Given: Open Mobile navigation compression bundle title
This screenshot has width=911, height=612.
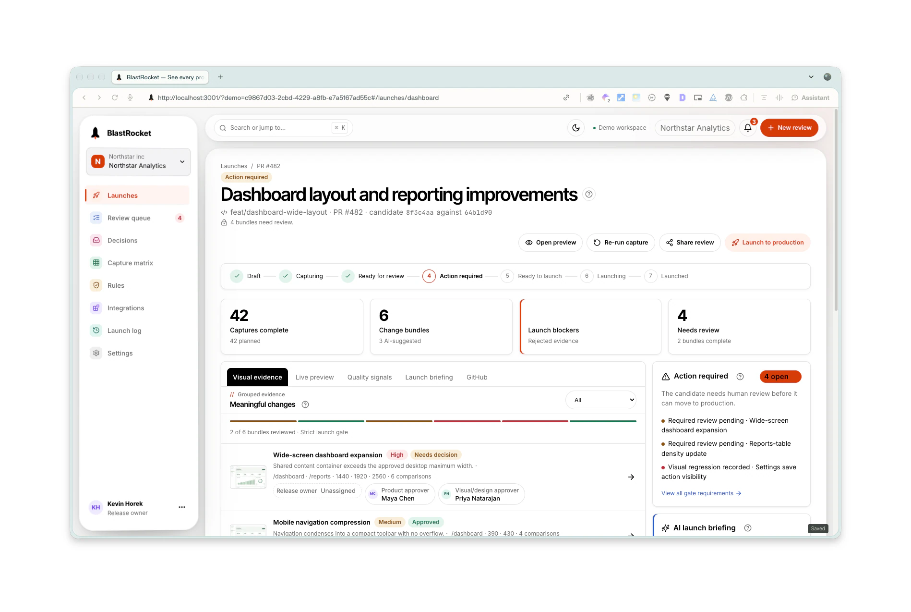Looking at the screenshot, I should click(x=322, y=522).
